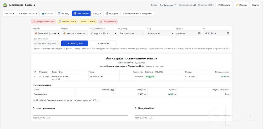Open the '№ договора' dropdown
263x129 pixels.
(x=131, y=33)
